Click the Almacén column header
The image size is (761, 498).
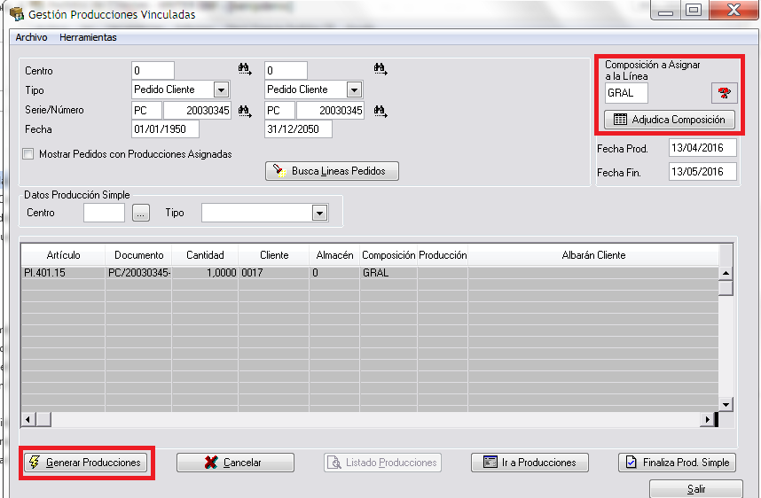(x=334, y=255)
